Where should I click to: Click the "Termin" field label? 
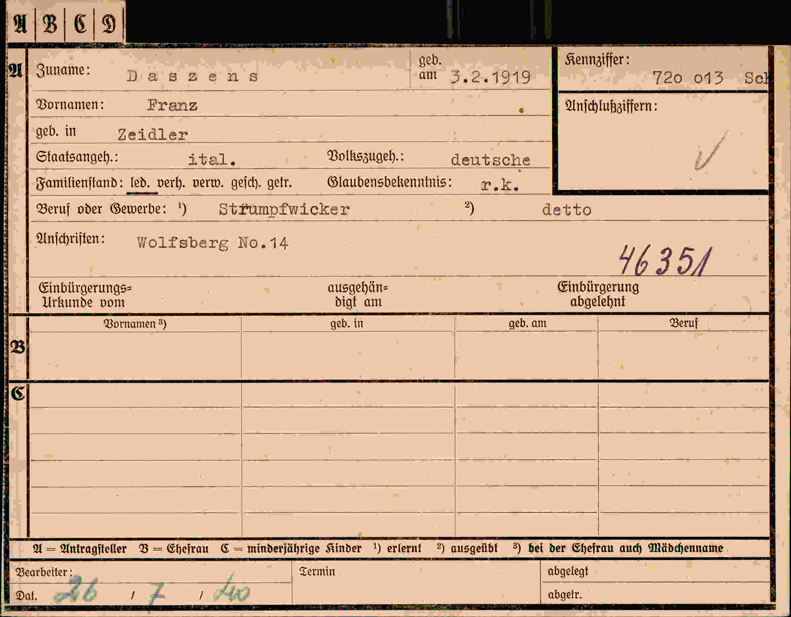click(x=317, y=572)
